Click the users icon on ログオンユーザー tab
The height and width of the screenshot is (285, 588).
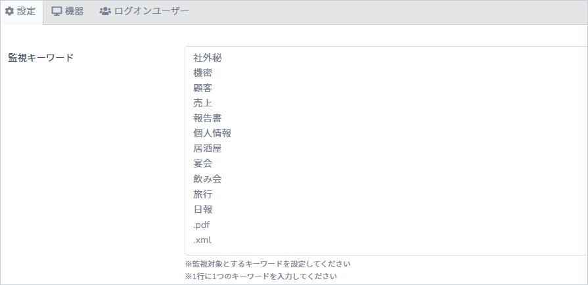105,12
